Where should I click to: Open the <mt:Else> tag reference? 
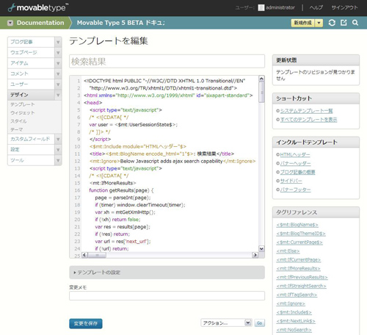[288, 251]
